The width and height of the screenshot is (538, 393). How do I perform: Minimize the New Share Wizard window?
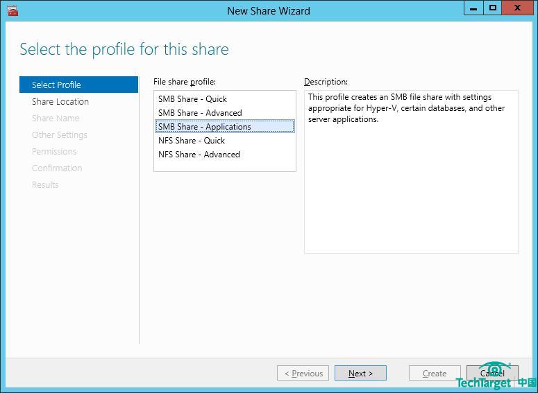point(473,8)
